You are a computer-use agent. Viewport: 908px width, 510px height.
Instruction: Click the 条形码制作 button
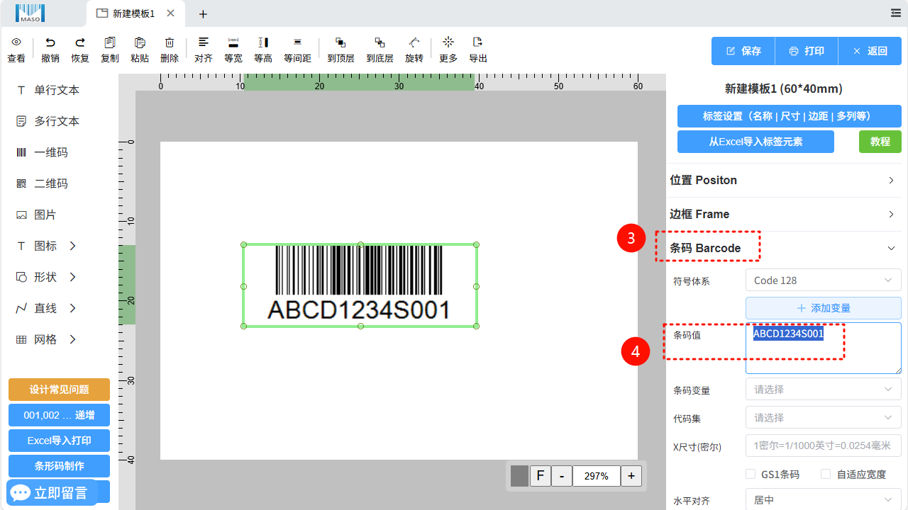click(59, 466)
